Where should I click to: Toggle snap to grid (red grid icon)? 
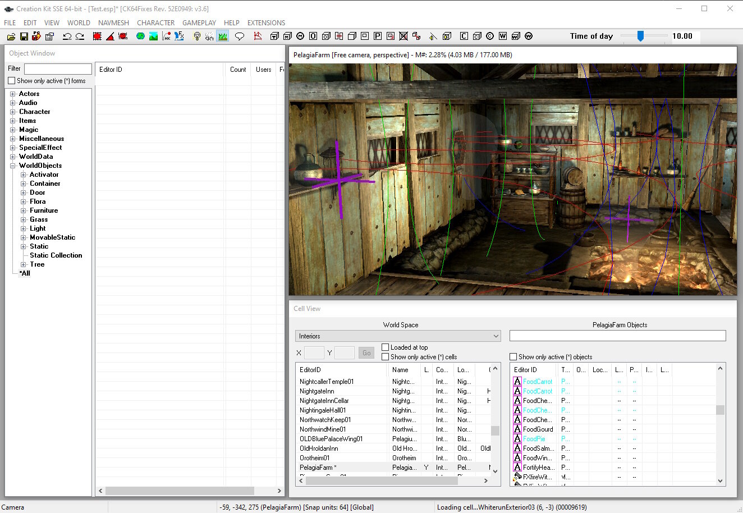pyautogui.click(x=97, y=36)
